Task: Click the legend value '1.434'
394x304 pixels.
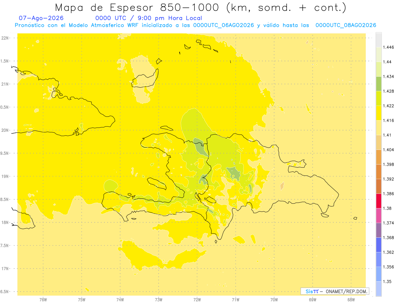Action: pyautogui.click(x=388, y=76)
